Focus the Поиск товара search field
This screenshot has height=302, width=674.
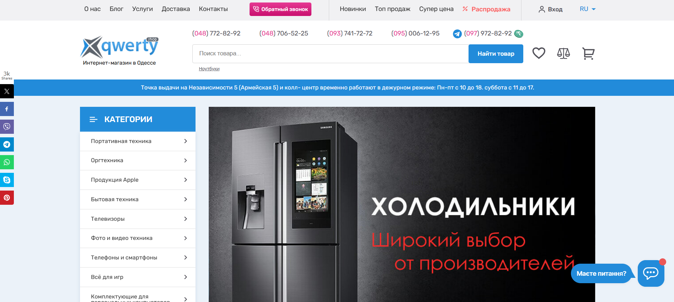(331, 54)
